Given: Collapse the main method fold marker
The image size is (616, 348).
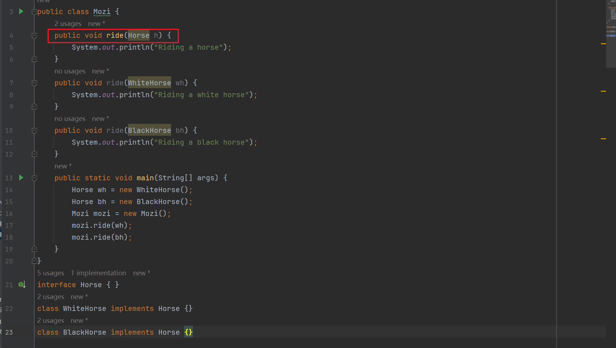Looking at the screenshot, I should (x=34, y=178).
